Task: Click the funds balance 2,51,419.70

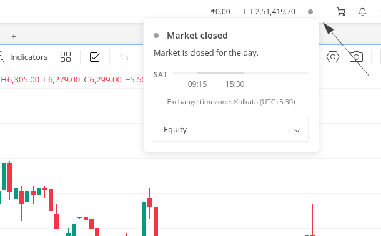Action: tap(275, 12)
